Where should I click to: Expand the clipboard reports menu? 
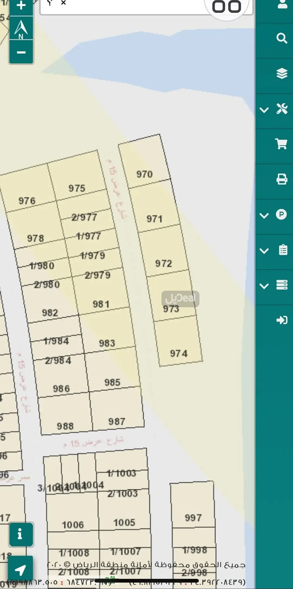coord(274,250)
